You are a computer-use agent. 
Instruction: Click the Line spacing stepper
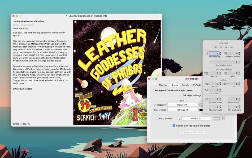click(x=220, y=53)
